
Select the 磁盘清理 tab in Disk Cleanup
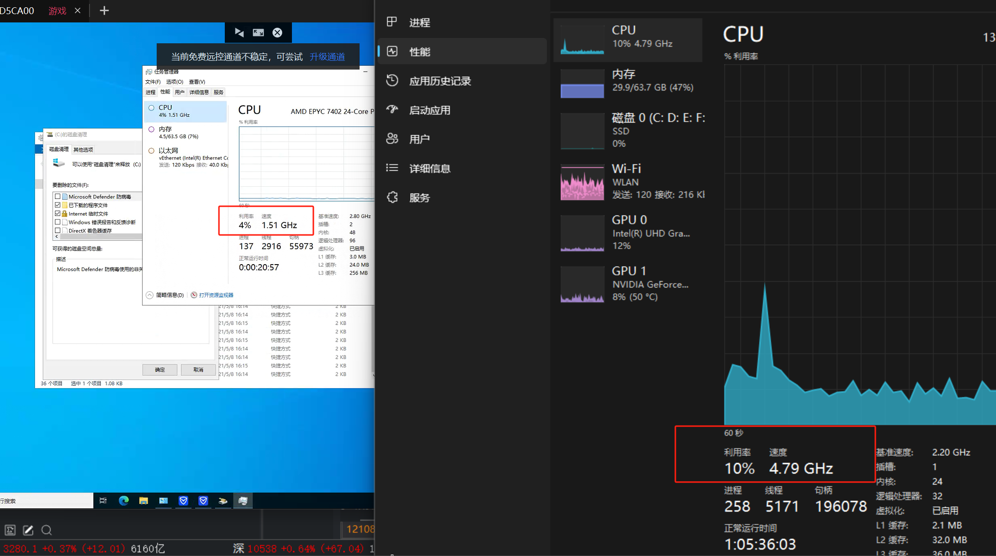59,149
